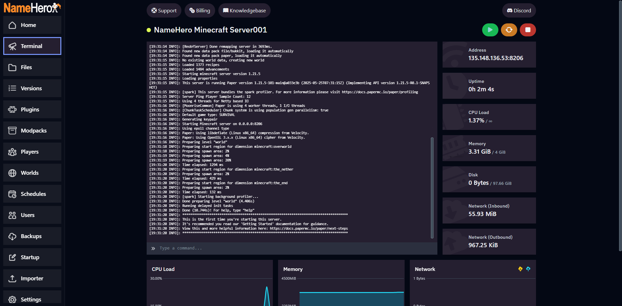The width and height of the screenshot is (622, 306).
Task: Click the Memory chart heading
Action: (293, 269)
